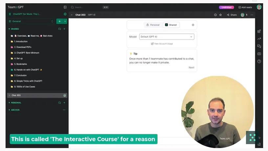Open 9. 1000s of Use Cases folder

(23, 87)
